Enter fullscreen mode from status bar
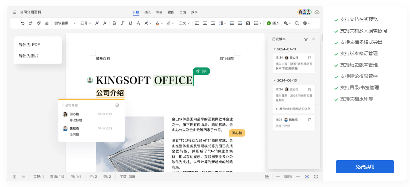 (316, 177)
